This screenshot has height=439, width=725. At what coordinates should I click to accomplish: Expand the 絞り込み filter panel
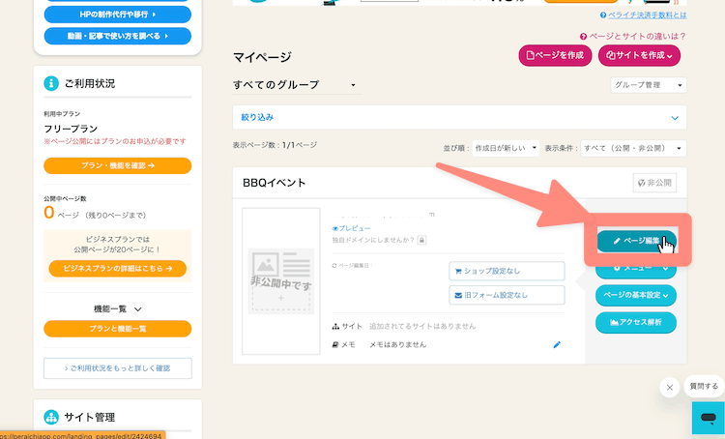[459, 117]
